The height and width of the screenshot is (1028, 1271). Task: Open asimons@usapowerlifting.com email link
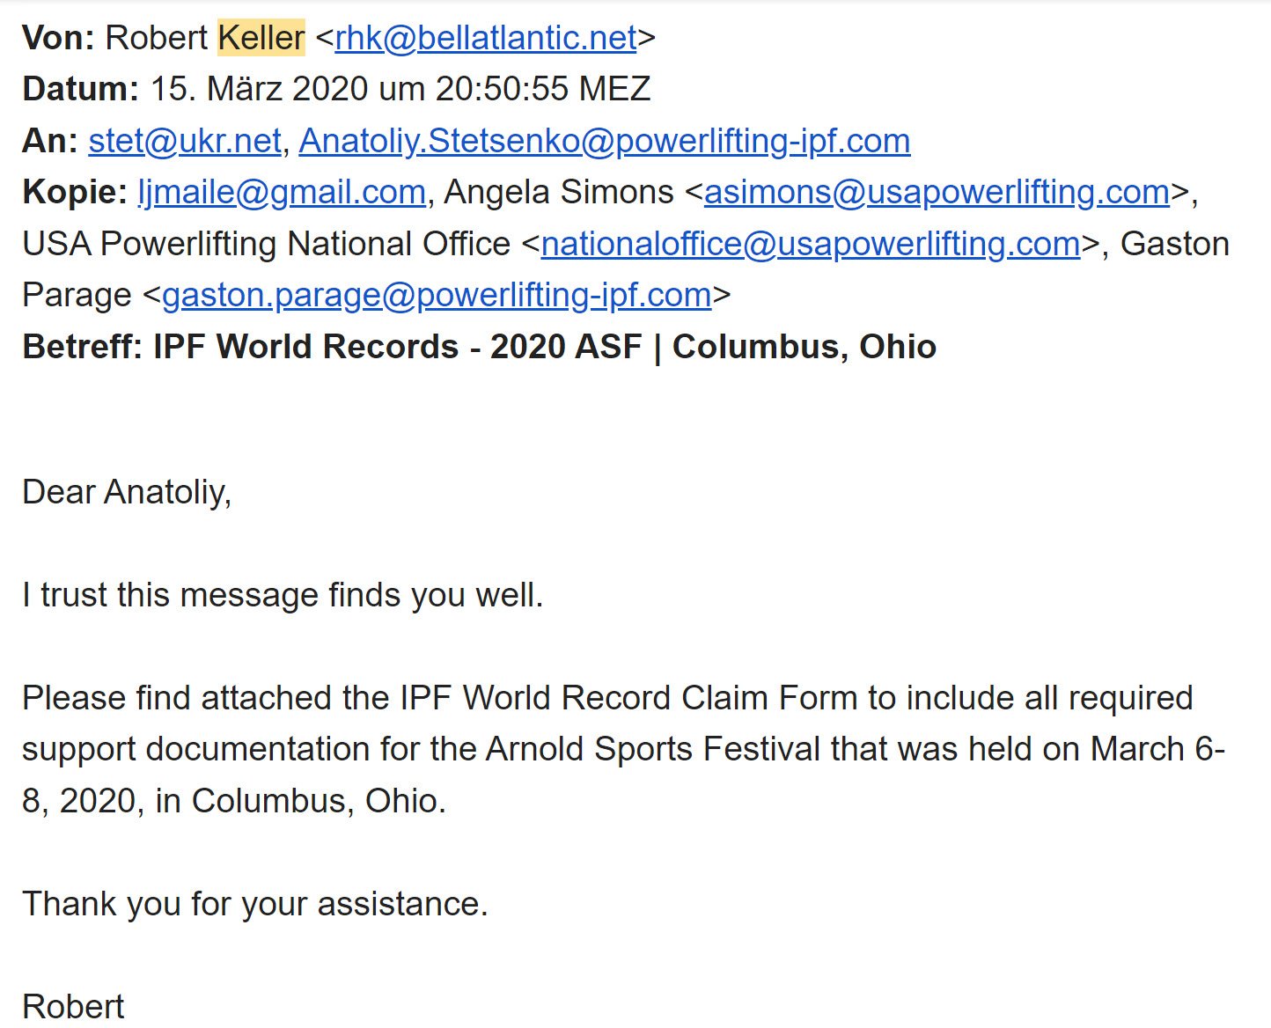click(937, 192)
